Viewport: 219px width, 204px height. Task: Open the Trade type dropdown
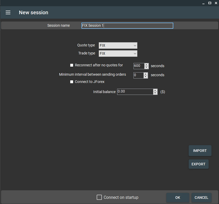(118, 53)
